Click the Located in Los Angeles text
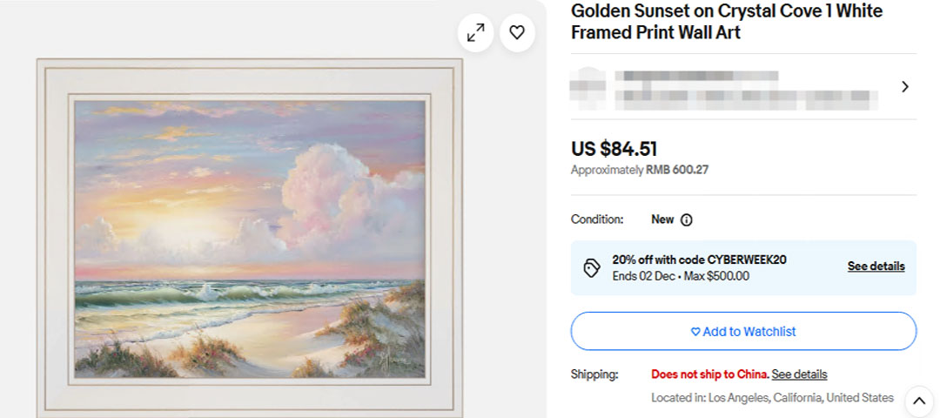Image resolution: width=940 pixels, height=418 pixels. click(772, 398)
